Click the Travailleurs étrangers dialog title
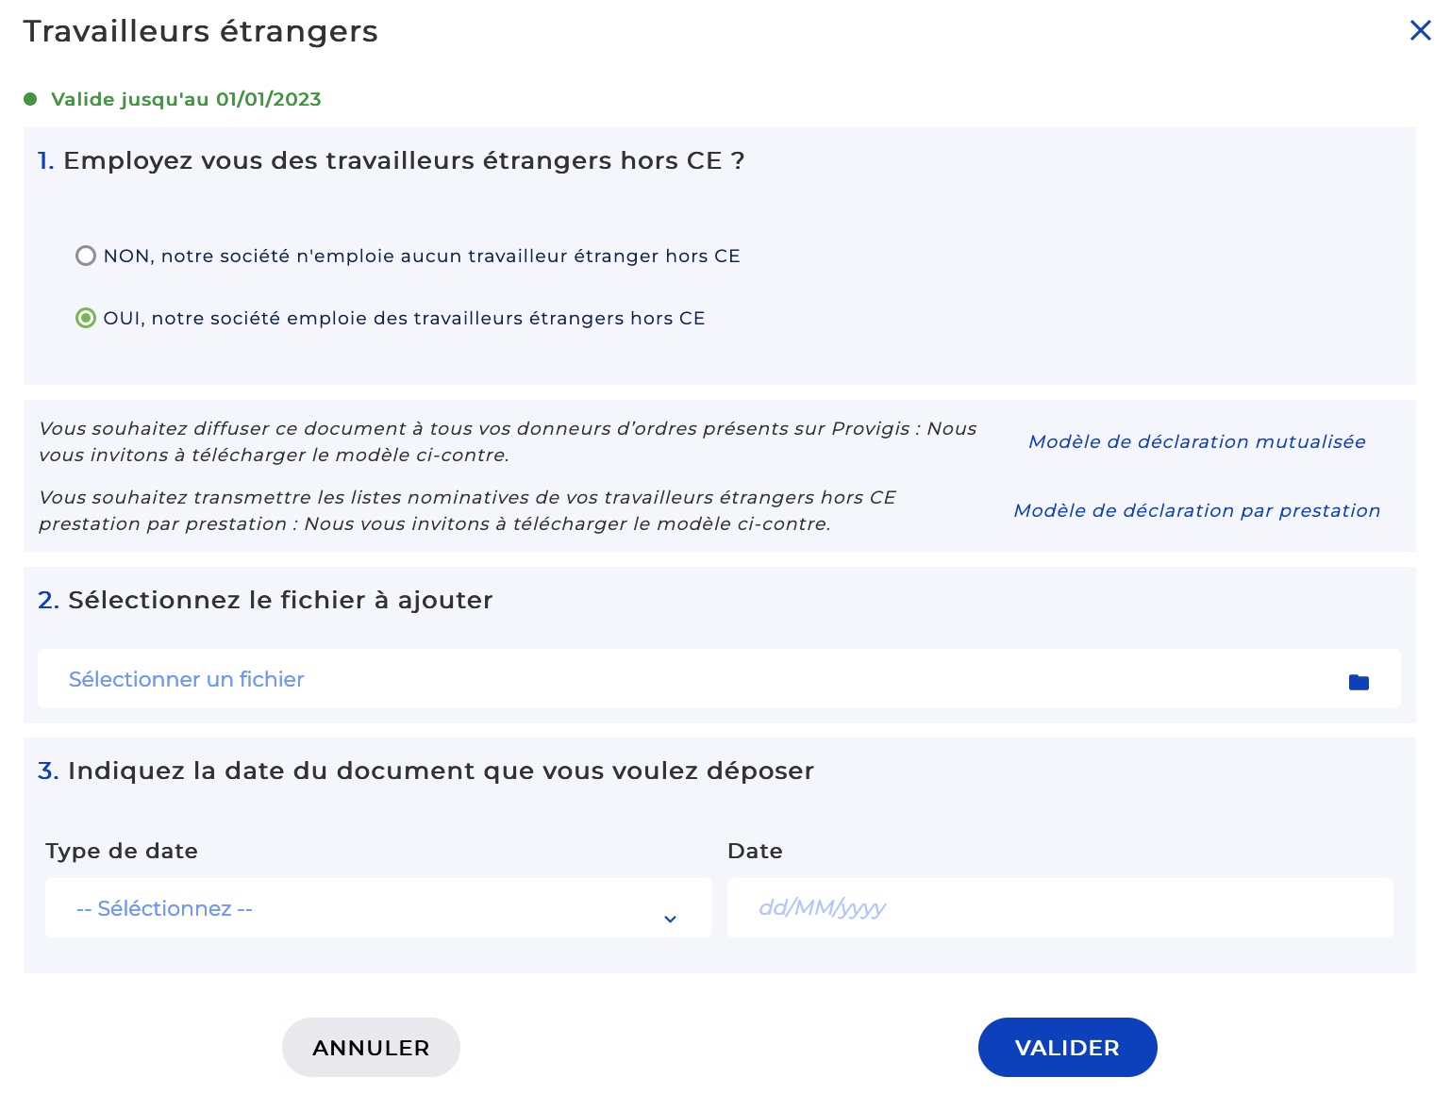 (x=200, y=30)
